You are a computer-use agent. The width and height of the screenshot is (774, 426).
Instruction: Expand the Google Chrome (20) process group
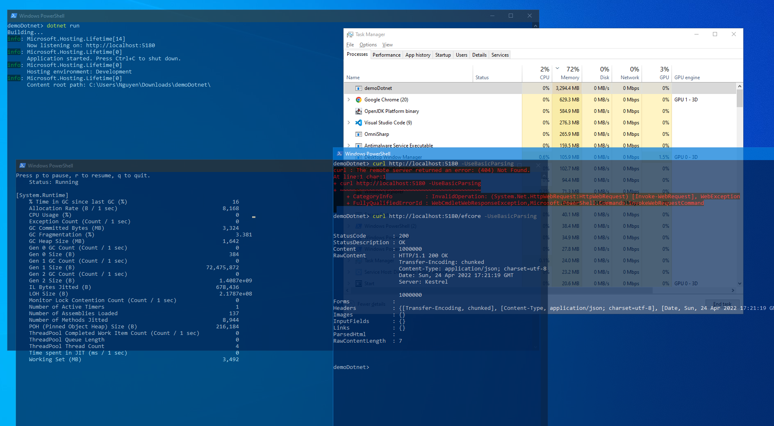[349, 99]
